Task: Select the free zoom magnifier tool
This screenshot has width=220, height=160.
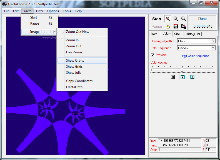Action: coord(183,19)
